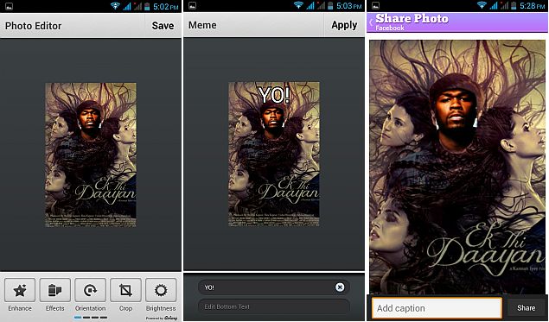Tap the picture notification icon at 5:03 PM
The image size is (549, 322).
192,5
